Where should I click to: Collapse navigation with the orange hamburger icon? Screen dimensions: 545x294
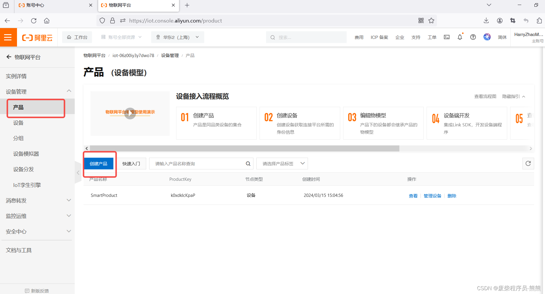pos(8,37)
